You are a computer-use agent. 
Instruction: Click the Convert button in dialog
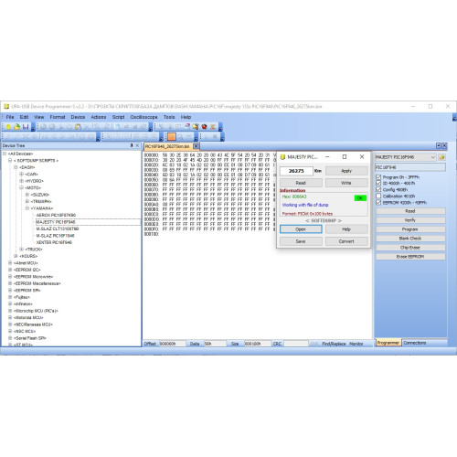coord(346,241)
